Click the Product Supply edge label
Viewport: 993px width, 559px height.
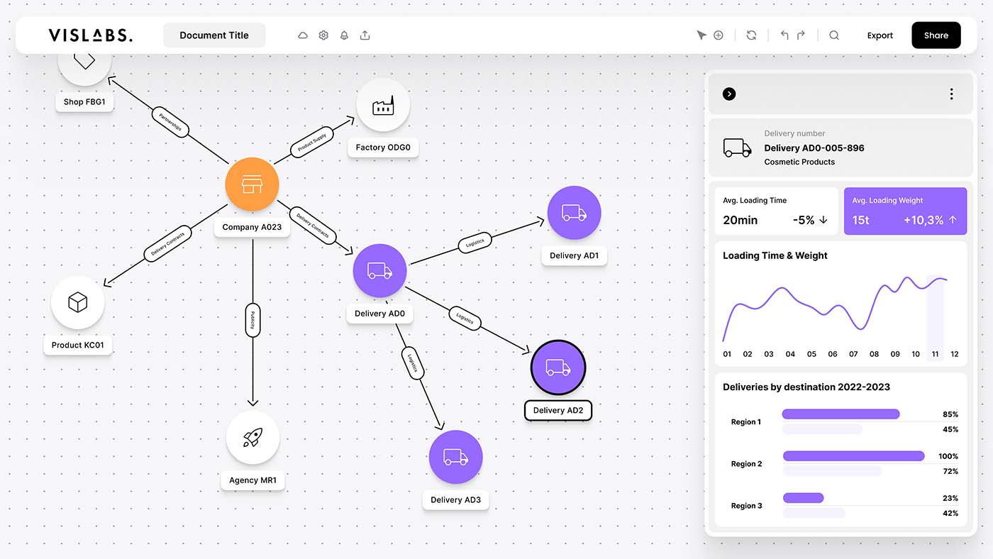[311, 143]
